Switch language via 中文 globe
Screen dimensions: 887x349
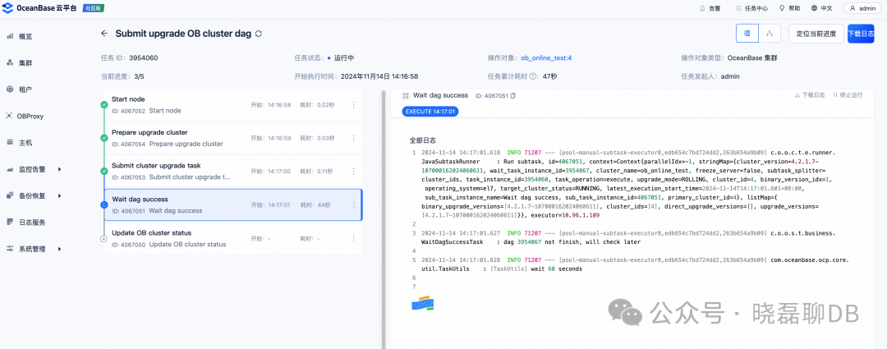click(x=821, y=8)
